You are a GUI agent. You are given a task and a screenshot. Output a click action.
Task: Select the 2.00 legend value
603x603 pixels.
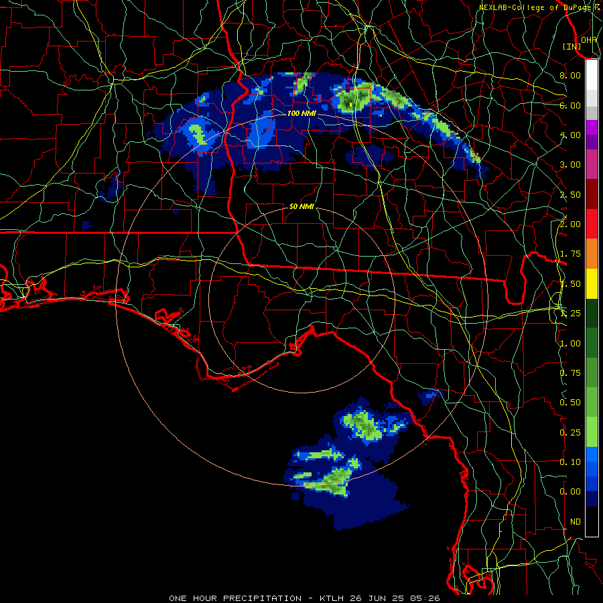tap(570, 224)
